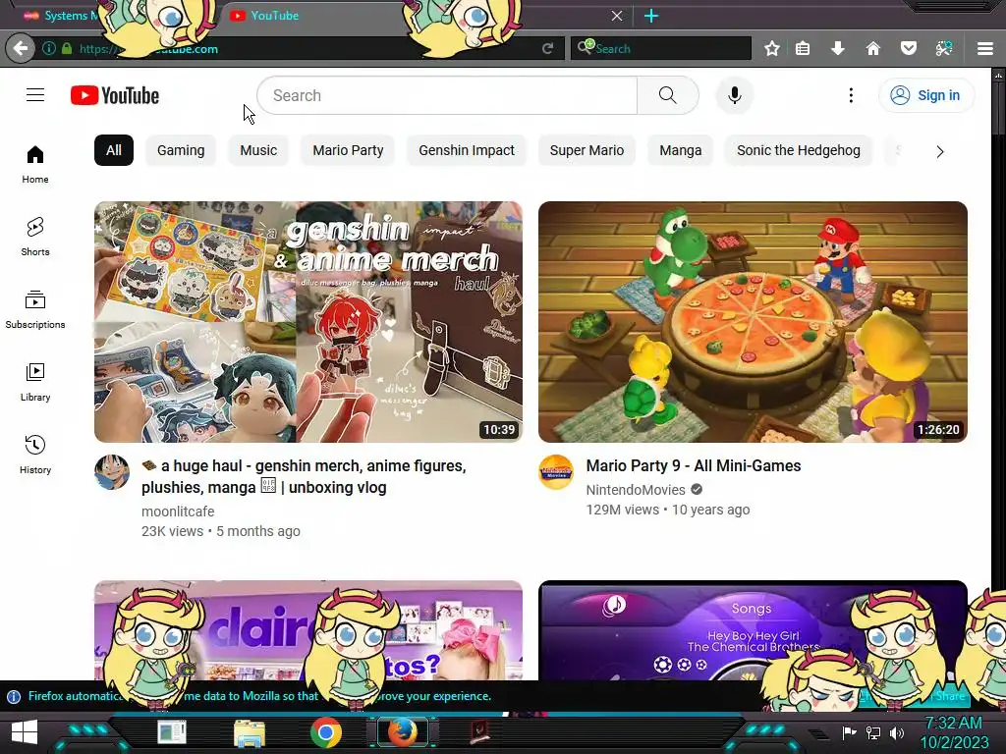Click the Firefox taskbar icon
Image resolution: width=1006 pixels, height=754 pixels.
pyautogui.click(x=402, y=732)
